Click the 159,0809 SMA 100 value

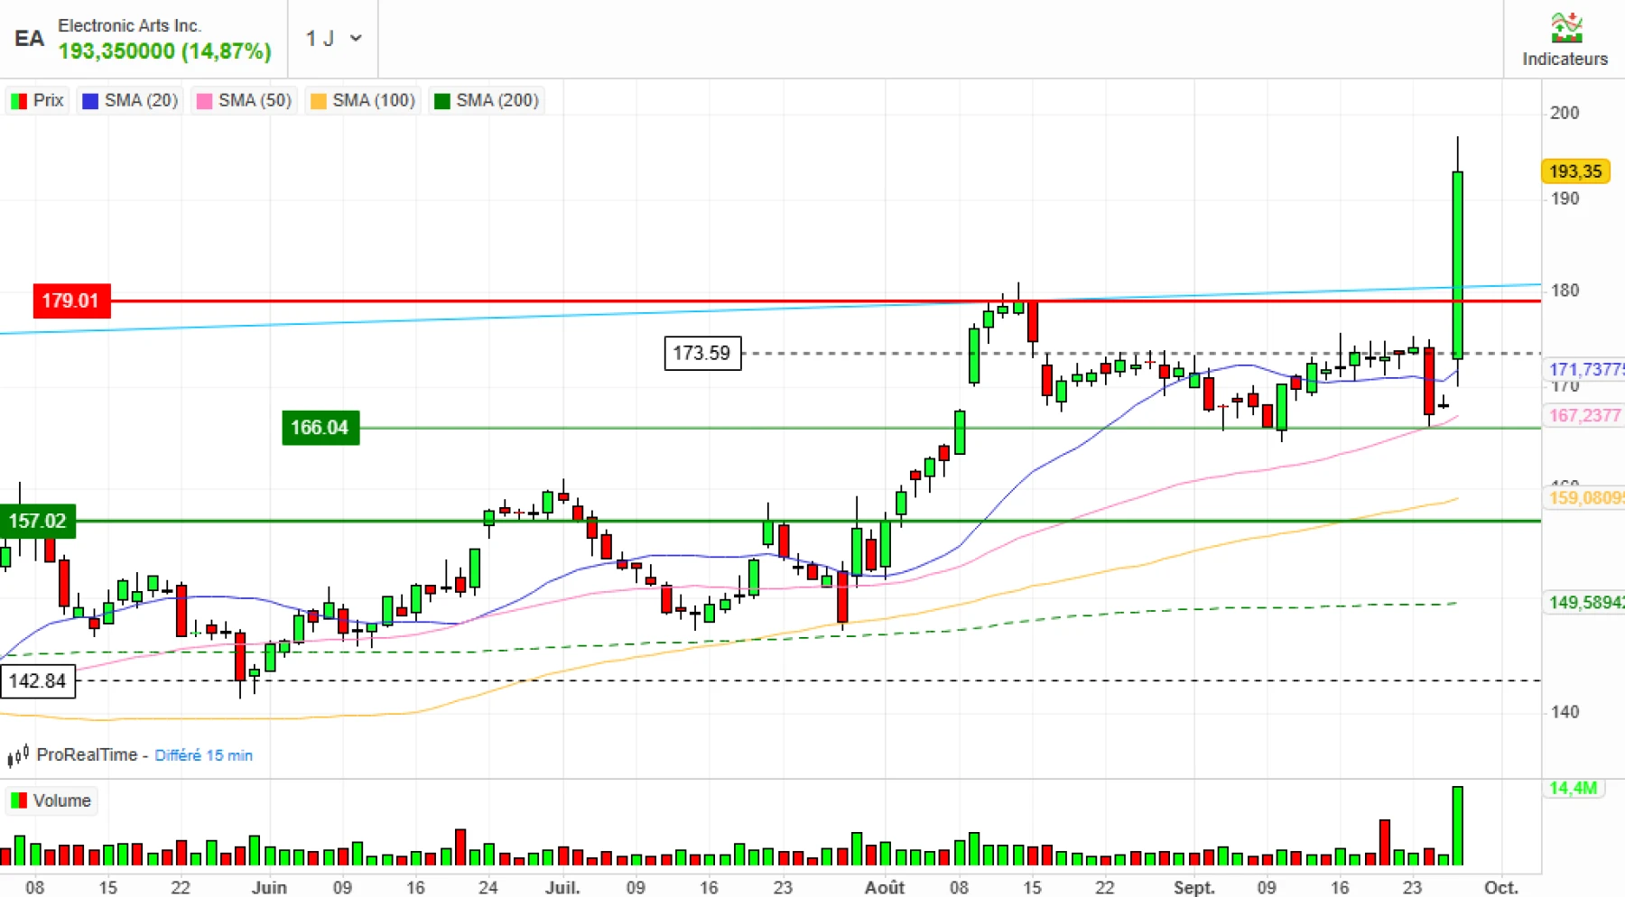(x=1585, y=497)
